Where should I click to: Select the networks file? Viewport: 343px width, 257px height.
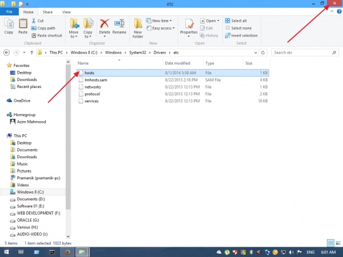(x=173, y=87)
